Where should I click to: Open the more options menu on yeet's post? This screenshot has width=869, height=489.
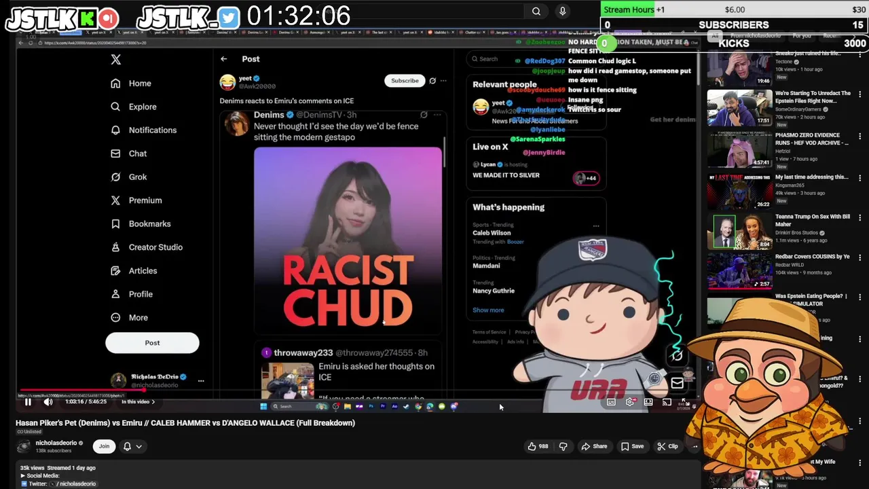[443, 81]
